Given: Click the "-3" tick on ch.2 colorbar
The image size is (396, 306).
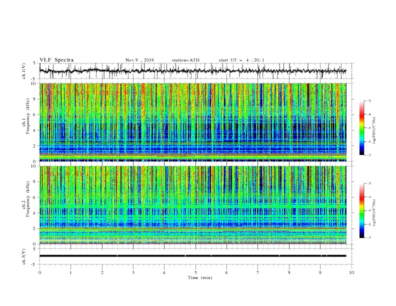Looking at the screenshot, I should coord(368,183).
